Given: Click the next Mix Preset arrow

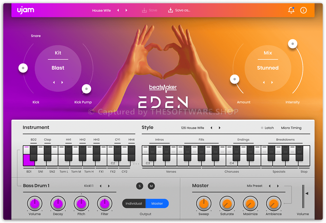Looking at the screenshot, I should [278, 186].
